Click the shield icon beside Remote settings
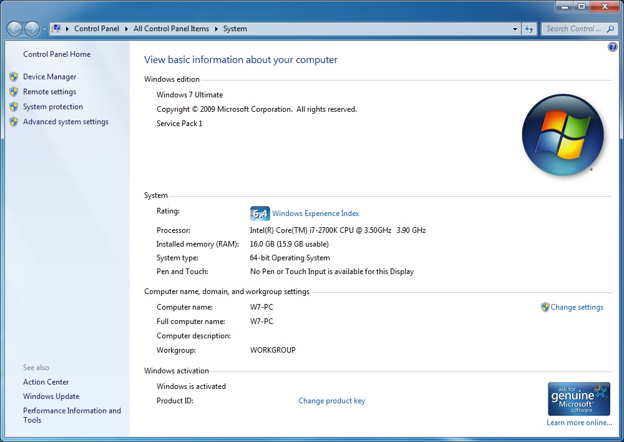This screenshot has width=624, height=442. [14, 92]
